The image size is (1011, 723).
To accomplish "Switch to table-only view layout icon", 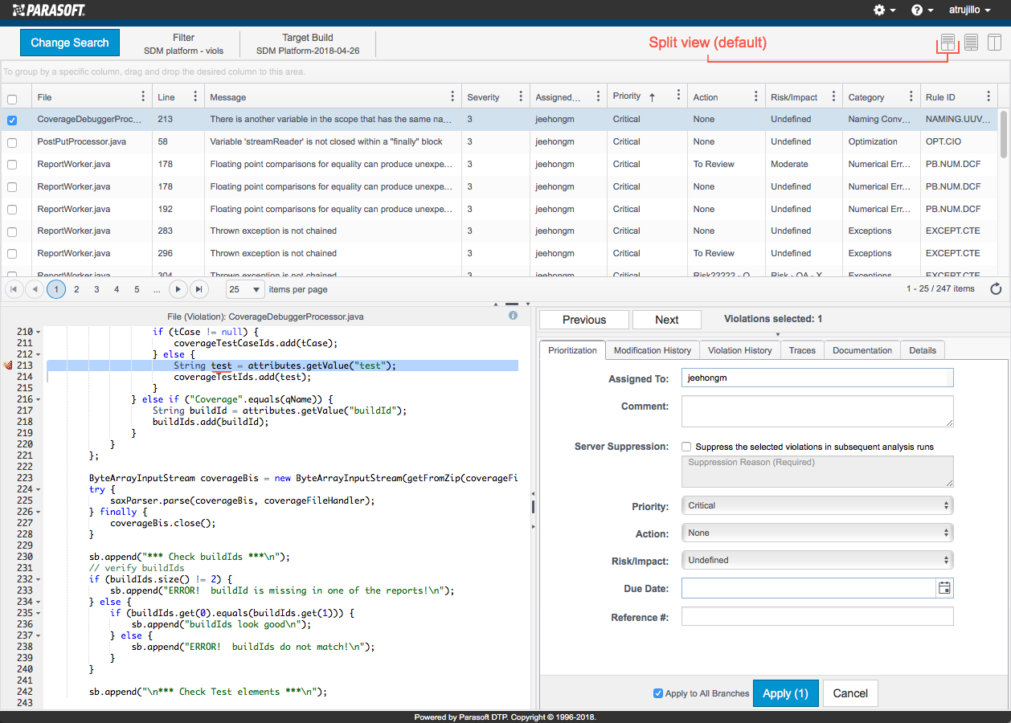I will point(971,43).
